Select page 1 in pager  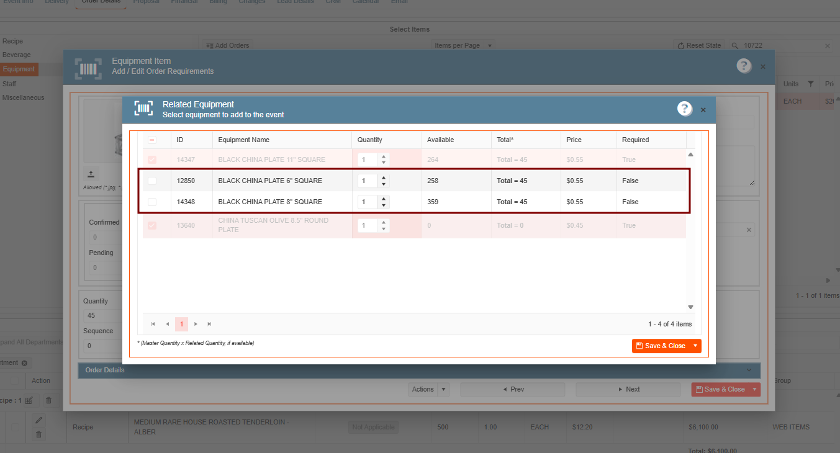181,324
